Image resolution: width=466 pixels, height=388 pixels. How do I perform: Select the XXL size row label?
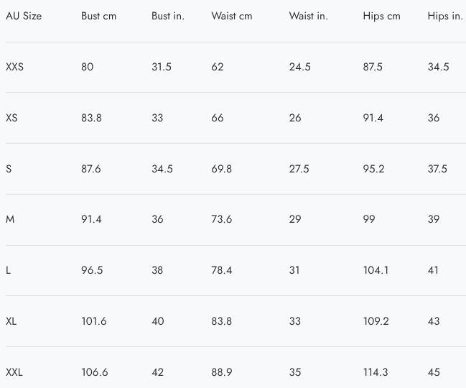pyautogui.click(x=14, y=372)
